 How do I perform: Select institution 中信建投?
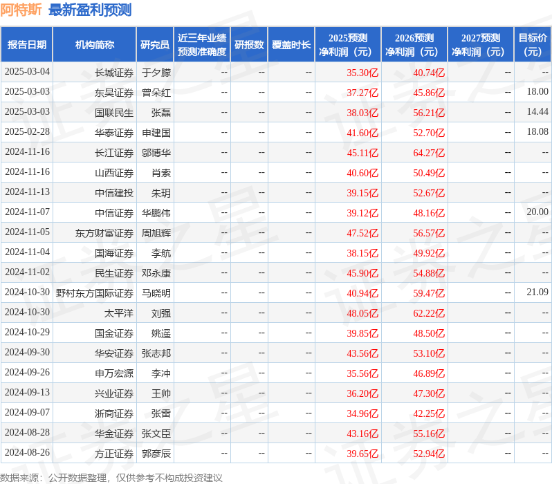(114, 193)
